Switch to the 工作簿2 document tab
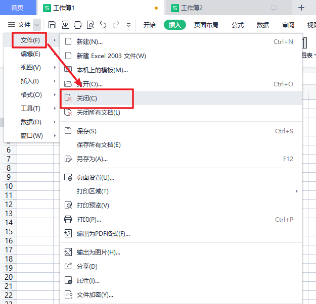Image resolution: width=316 pixels, height=304 pixels. point(229,8)
